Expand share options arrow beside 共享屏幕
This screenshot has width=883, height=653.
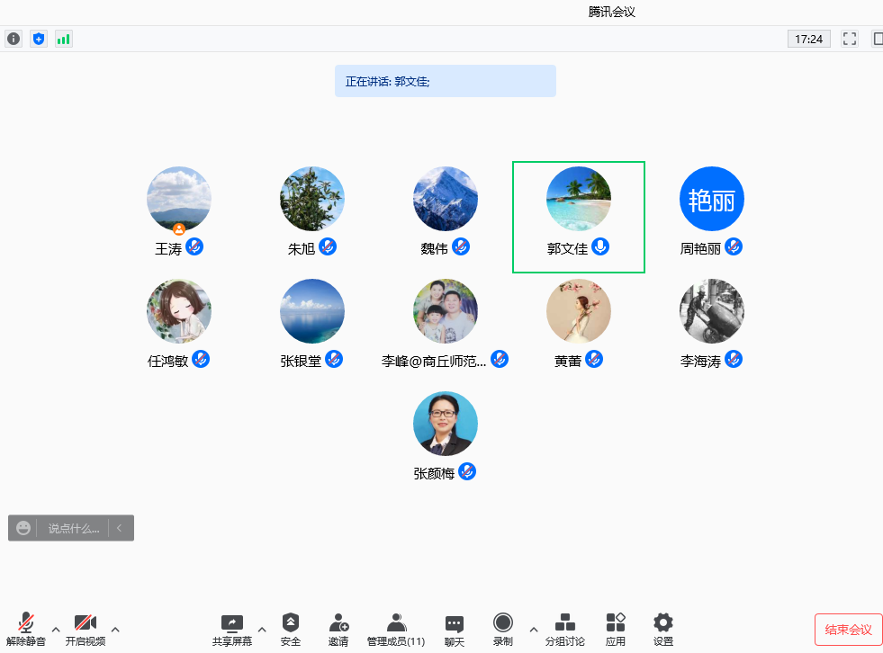point(262,629)
